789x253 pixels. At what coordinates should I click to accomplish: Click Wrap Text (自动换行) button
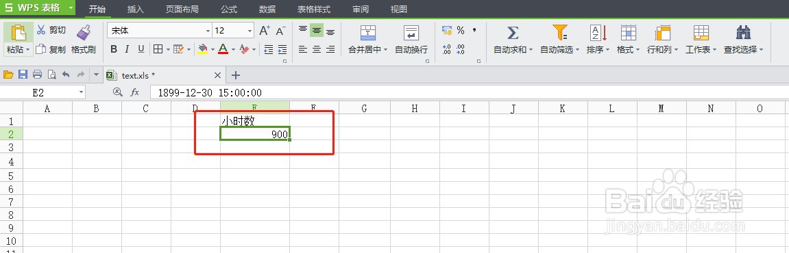point(411,39)
